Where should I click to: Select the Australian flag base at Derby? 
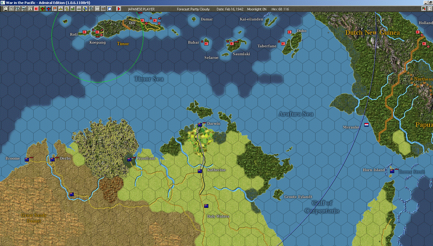click(52, 159)
